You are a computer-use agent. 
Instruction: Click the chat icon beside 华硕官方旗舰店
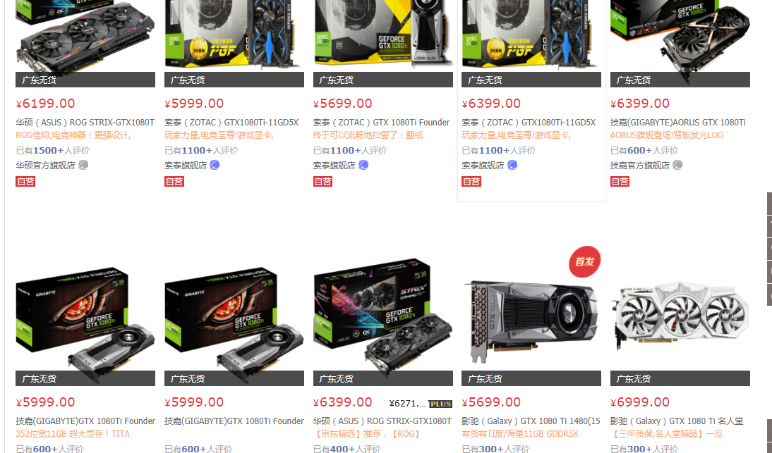pos(83,165)
